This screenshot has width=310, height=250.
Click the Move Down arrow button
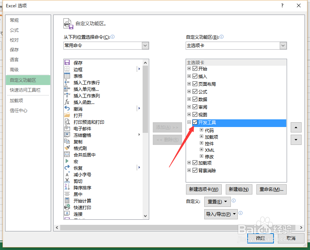(296, 140)
